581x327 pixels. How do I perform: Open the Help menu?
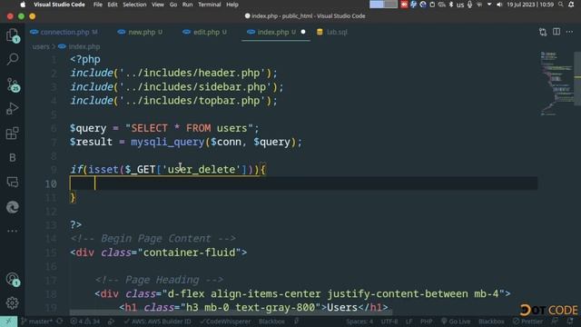click(232, 5)
